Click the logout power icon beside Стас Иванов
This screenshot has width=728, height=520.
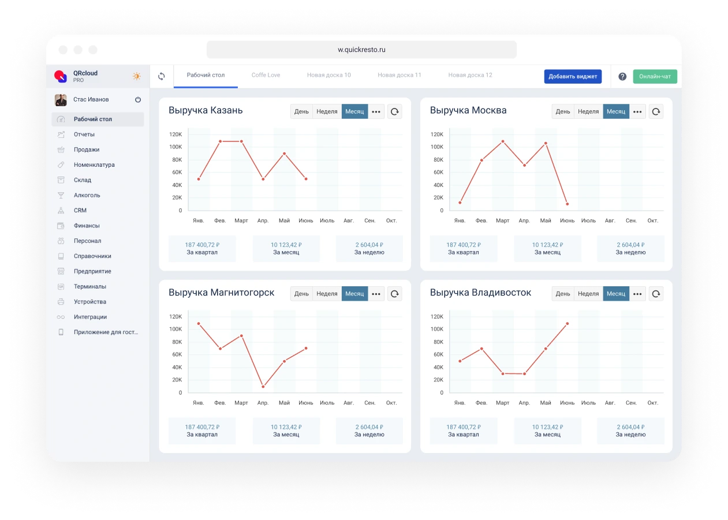click(x=138, y=100)
